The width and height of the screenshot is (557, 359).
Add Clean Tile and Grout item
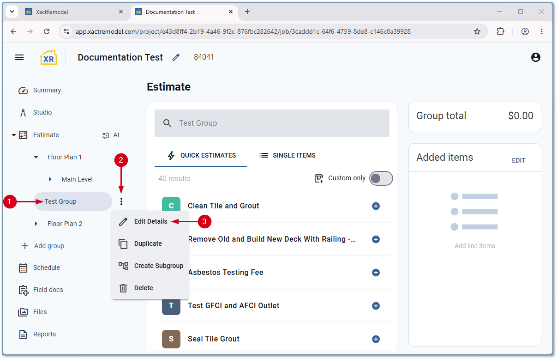pos(376,206)
